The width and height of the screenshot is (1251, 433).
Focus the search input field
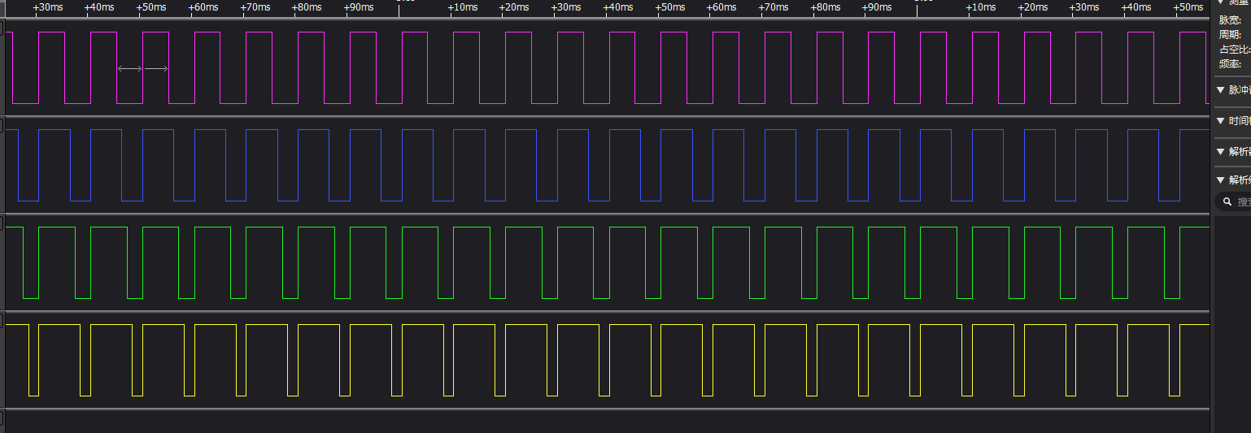[1243, 201]
